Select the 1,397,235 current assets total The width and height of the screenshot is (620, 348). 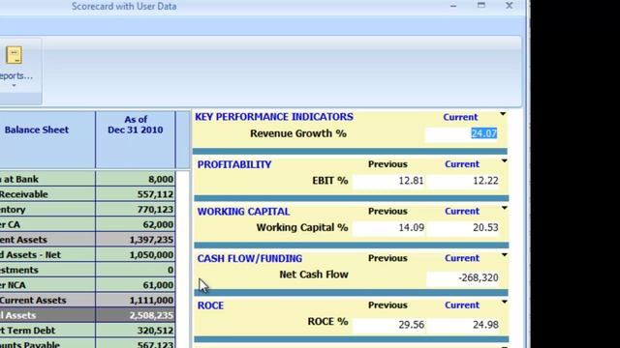pyautogui.click(x=136, y=240)
